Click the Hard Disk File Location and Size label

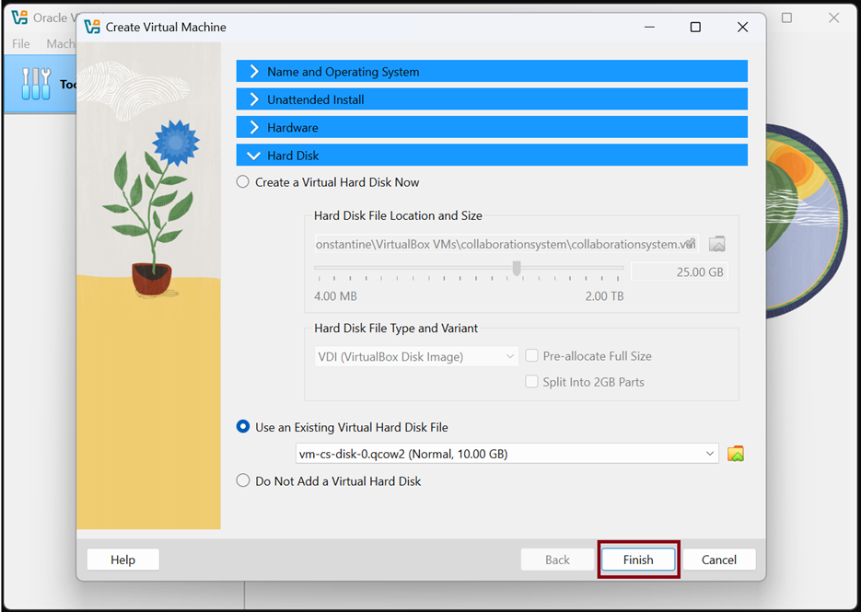398,215
